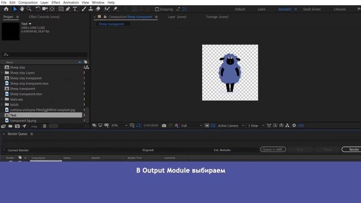Open the Active Camera dropdown
Viewport: 361px width, 203px height.
(x=231, y=125)
